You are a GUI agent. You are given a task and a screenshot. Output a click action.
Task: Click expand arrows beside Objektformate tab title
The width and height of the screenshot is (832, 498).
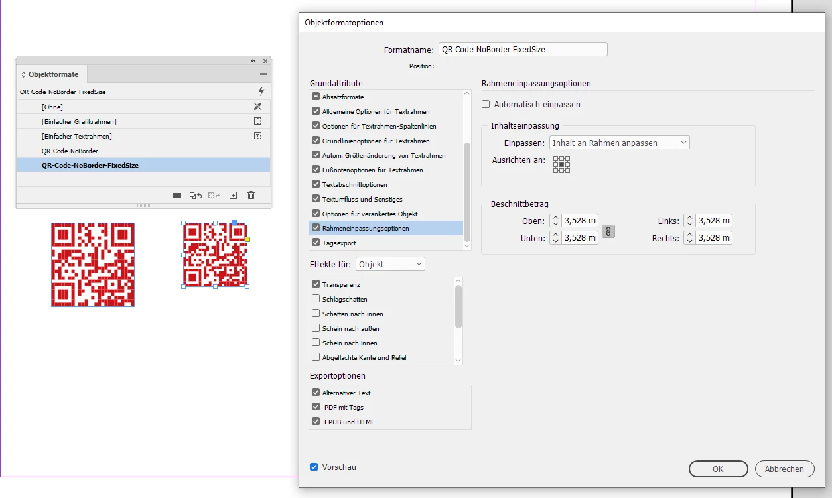click(23, 75)
